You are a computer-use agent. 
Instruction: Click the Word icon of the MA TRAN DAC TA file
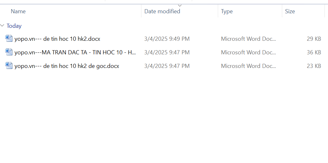tap(9, 52)
